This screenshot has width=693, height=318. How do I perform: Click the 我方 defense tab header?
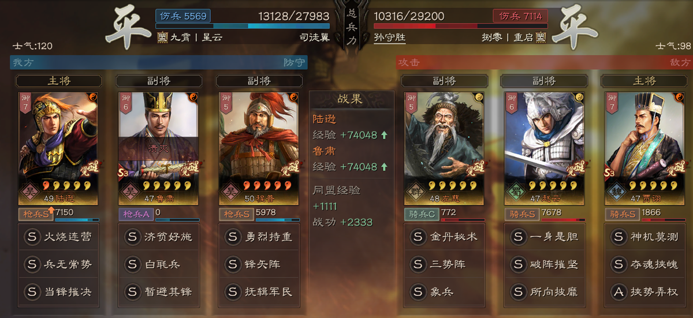point(159,62)
